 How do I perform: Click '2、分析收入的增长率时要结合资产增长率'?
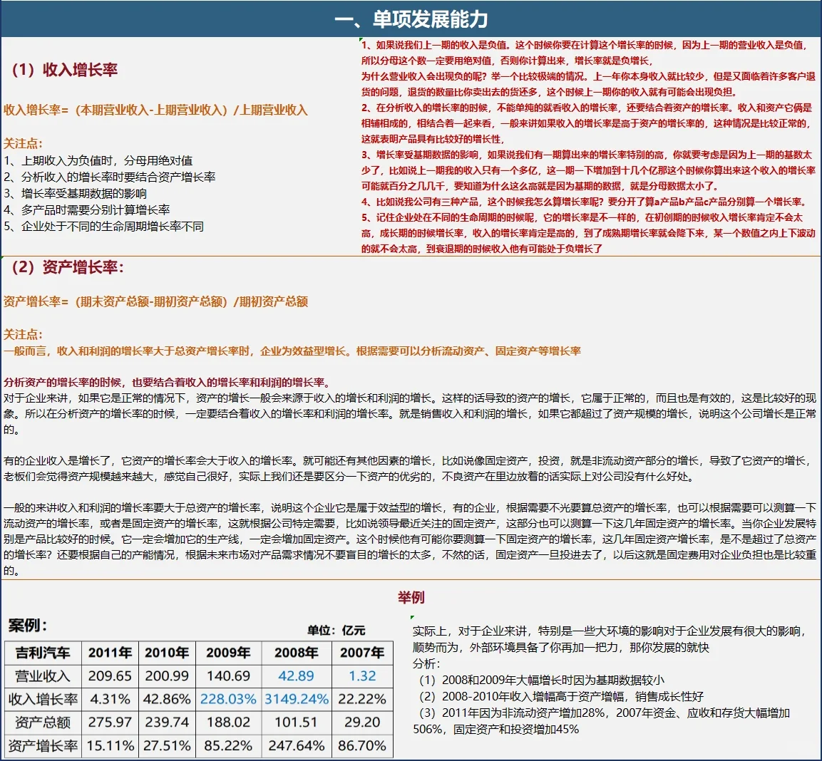[110, 177]
